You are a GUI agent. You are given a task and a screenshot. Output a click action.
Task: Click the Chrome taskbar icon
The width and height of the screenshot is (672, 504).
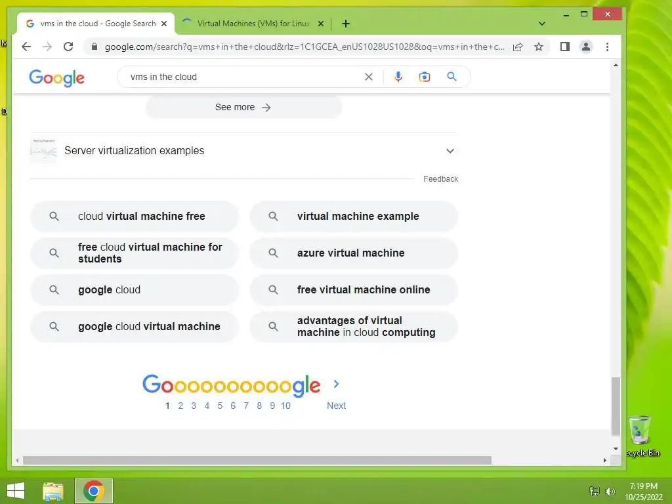[x=94, y=491]
